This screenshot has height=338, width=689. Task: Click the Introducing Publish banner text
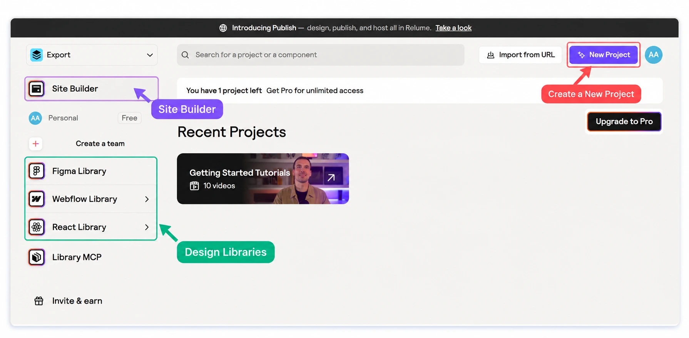coord(264,28)
